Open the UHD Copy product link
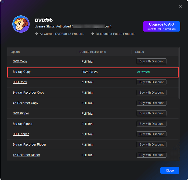 coord(20,82)
